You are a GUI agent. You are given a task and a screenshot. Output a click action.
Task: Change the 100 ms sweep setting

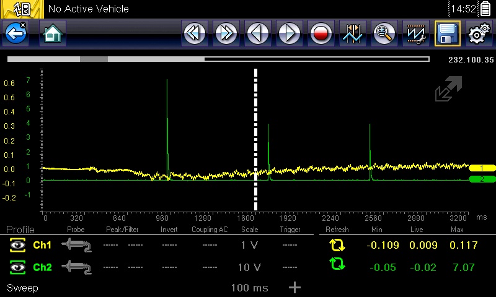point(249,288)
